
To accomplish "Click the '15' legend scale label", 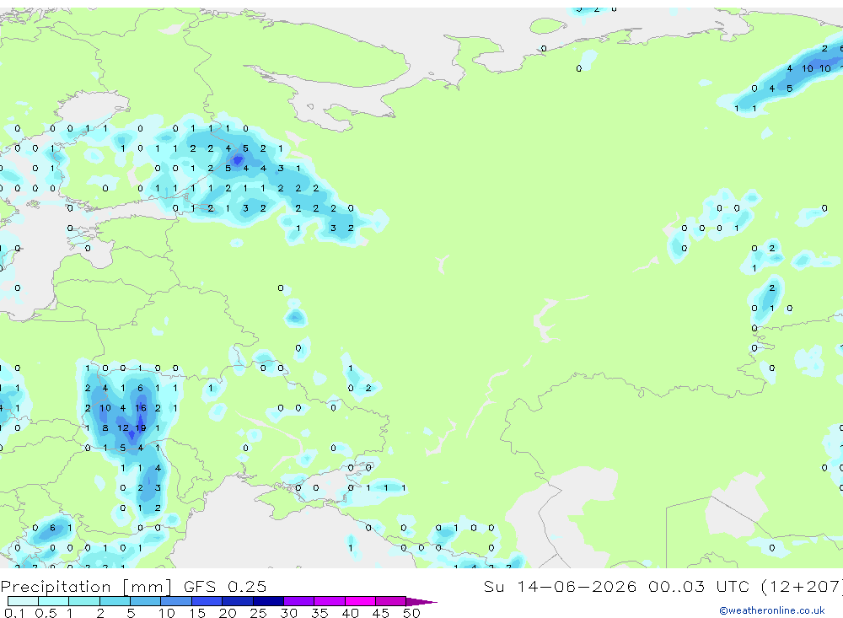I will click(197, 613).
